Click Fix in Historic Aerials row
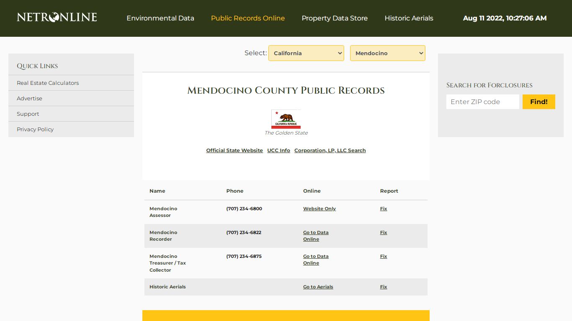 pyautogui.click(x=384, y=287)
